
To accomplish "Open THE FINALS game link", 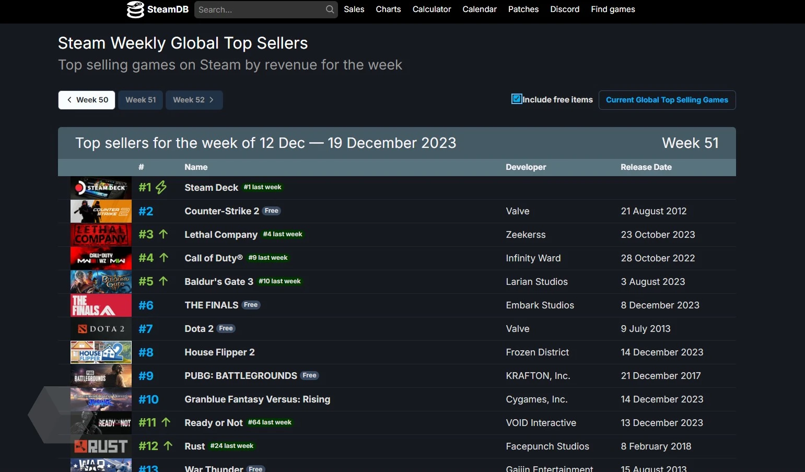I will point(211,305).
